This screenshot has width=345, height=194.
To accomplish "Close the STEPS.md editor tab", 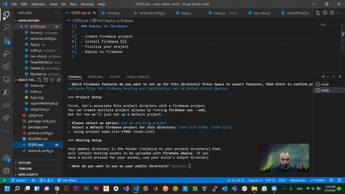I will point(94,13).
